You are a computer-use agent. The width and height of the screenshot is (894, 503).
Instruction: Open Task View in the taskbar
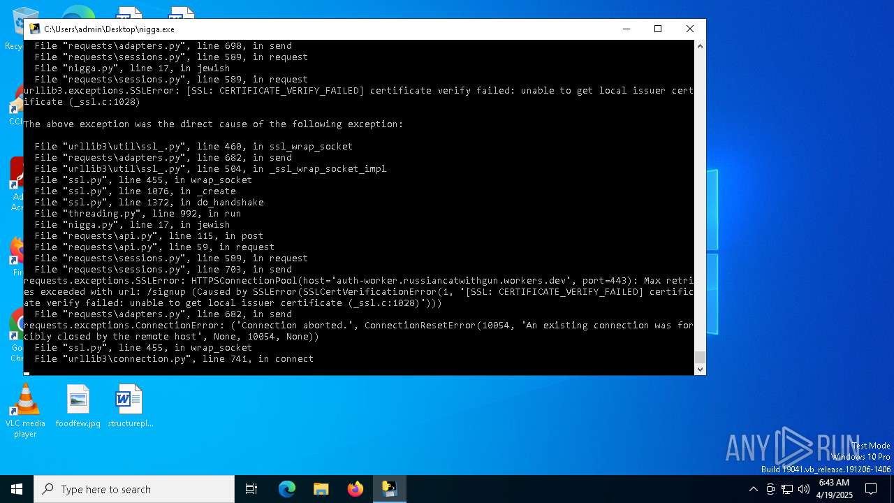(x=251, y=489)
